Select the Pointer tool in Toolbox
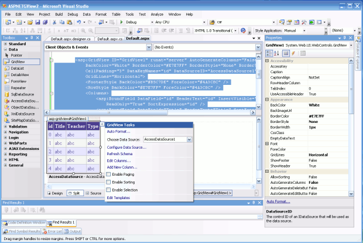363x243 pixels. pos(16,55)
